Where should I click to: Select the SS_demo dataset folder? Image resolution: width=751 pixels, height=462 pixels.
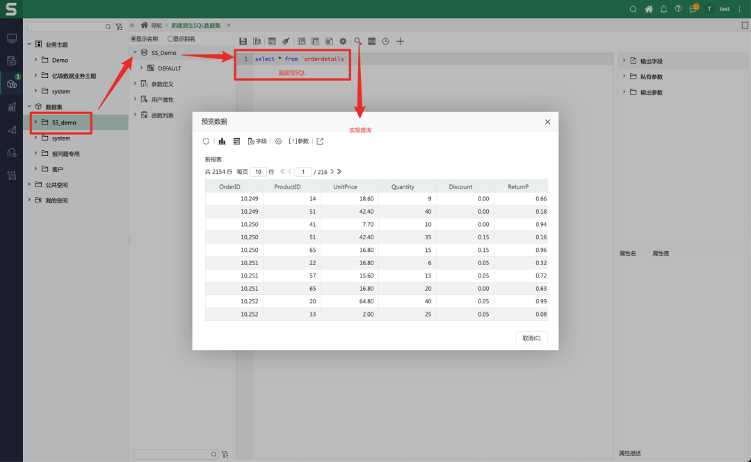coord(64,122)
